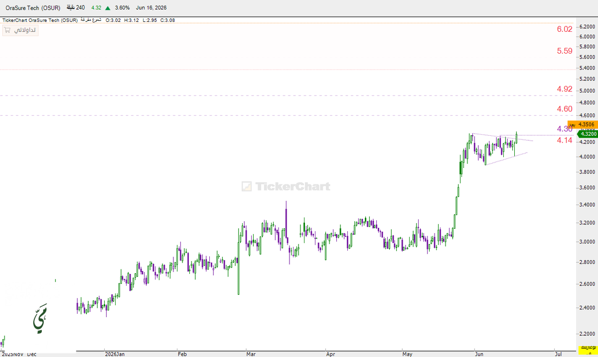Image resolution: width=598 pixels, height=357 pixels.
Task: Open the تداولاتي trading button
Action: [20, 30]
